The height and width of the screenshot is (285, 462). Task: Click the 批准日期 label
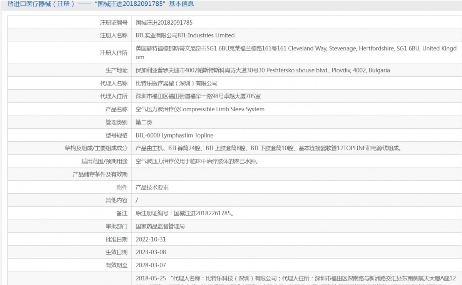116,239
